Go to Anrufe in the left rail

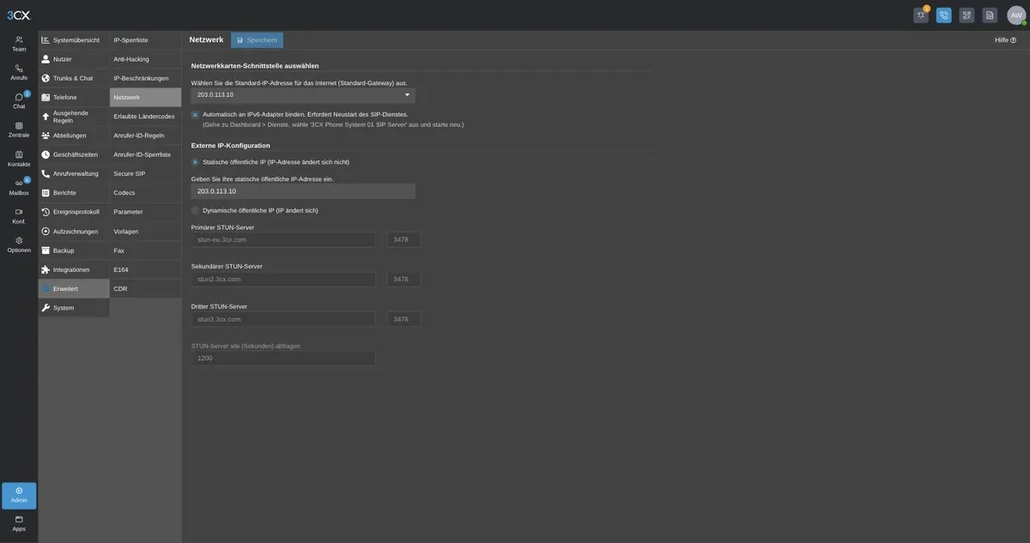19,72
